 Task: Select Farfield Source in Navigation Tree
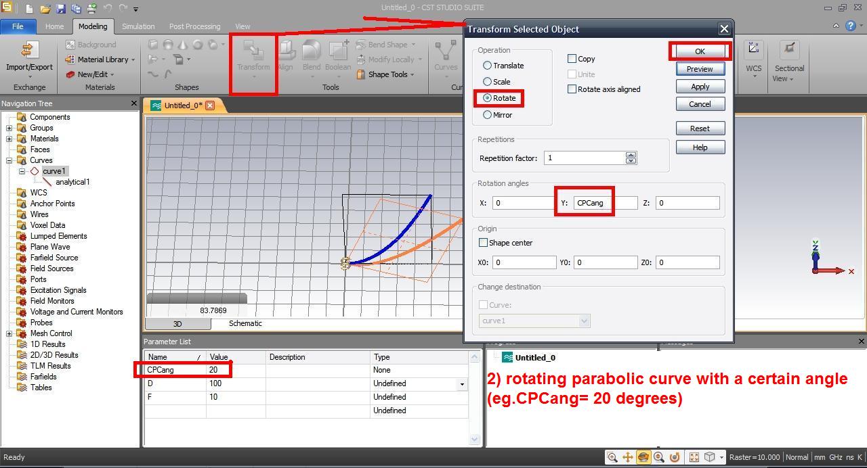[54, 258]
